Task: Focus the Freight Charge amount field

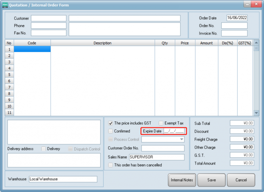Action: 242,139
